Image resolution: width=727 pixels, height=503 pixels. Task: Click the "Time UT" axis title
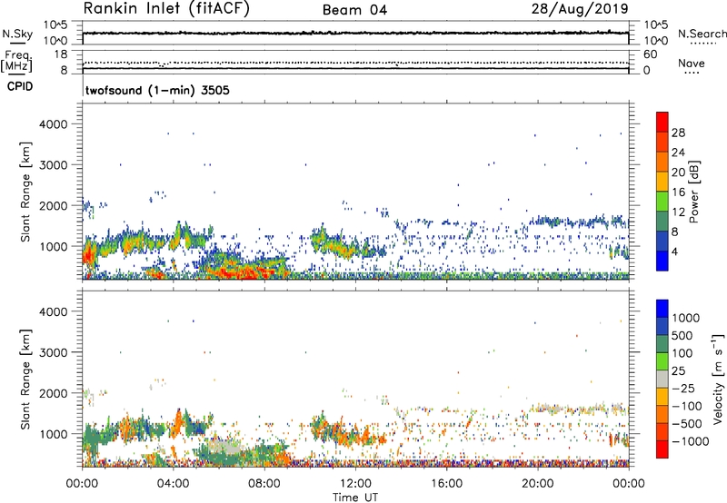tap(355, 498)
